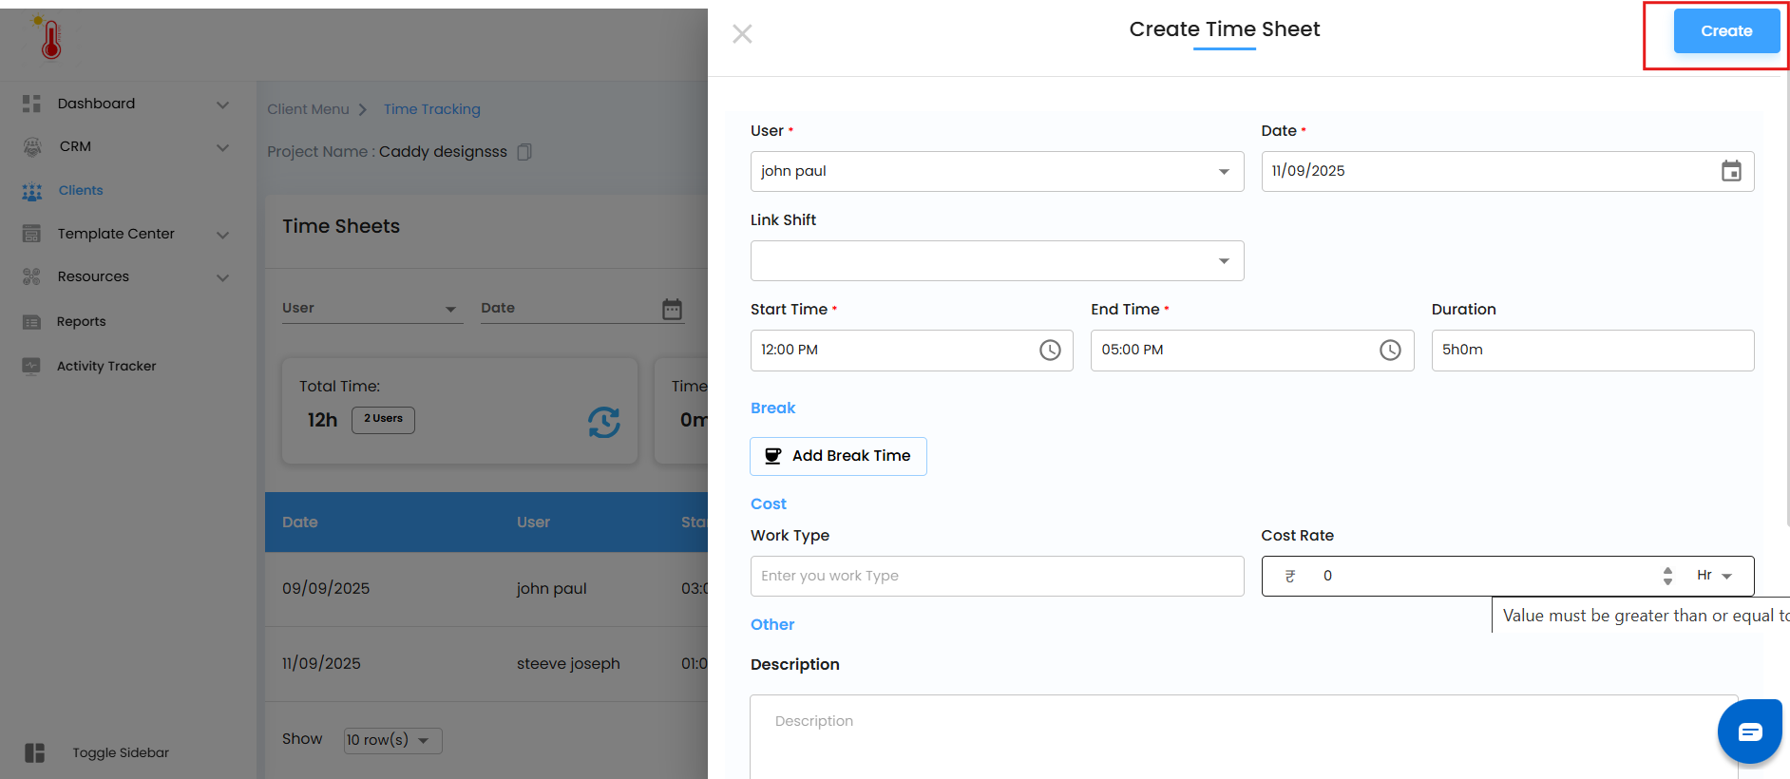
Task: Click the Start Time clock icon
Action: [1050, 351]
